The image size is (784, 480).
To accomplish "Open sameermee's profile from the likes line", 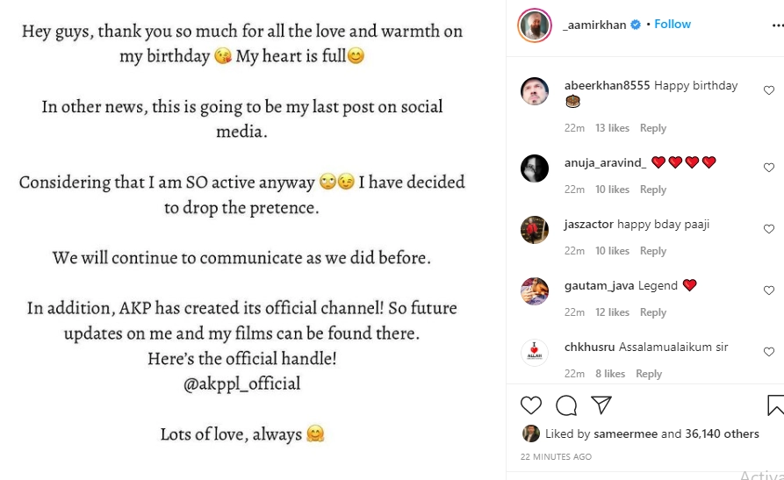I will coord(627,433).
